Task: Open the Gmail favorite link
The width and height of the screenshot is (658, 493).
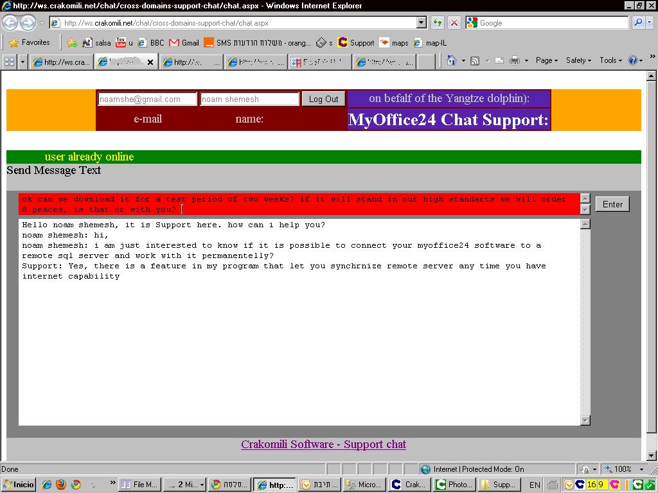Action: tap(184, 43)
